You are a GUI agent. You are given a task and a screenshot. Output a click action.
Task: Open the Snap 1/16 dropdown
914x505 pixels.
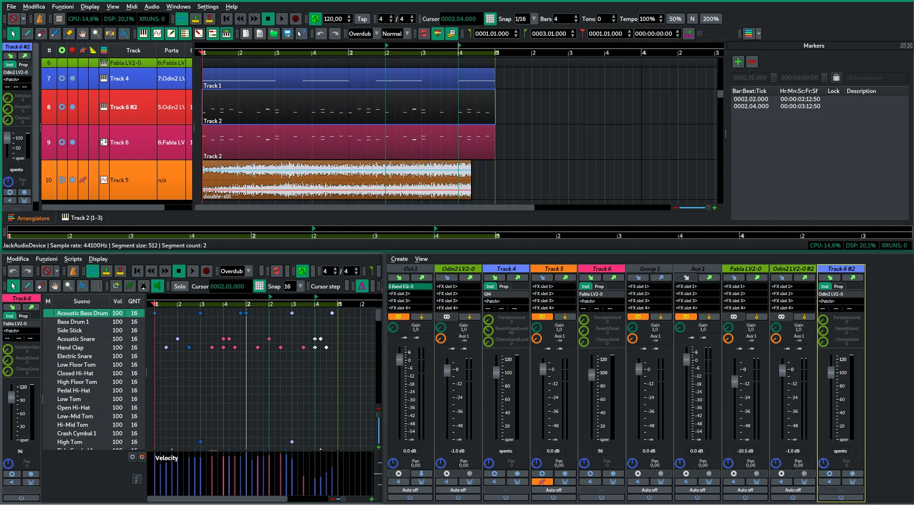tap(524, 19)
